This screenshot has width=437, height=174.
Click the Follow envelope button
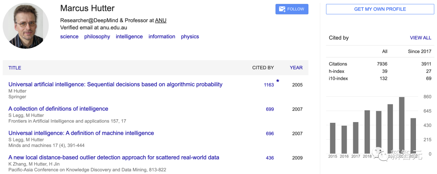pos(292,9)
